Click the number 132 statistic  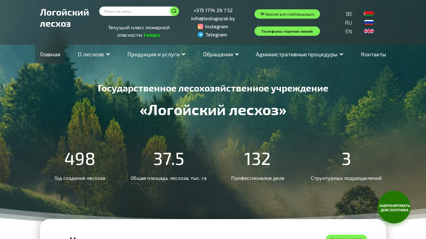coord(257,159)
